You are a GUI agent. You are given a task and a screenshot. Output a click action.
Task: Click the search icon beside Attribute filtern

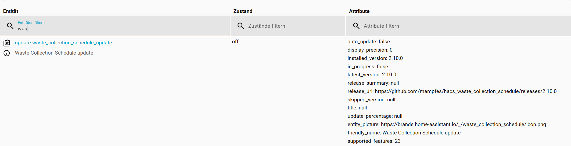coord(356,26)
